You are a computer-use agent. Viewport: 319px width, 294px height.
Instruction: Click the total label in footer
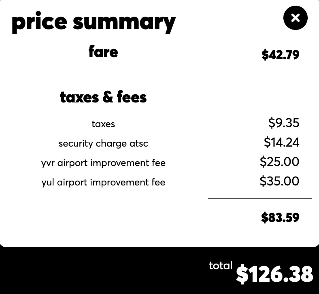coord(221,266)
